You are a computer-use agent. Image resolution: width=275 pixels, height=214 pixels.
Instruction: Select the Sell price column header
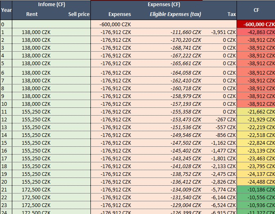coord(79,14)
